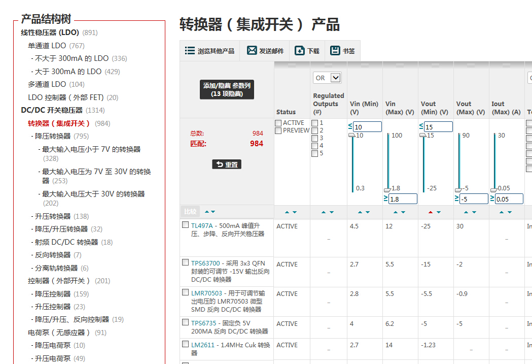This screenshot has width=532, height=364.
Task: Sort product name column descending arrow
Action: pyautogui.click(x=213, y=212)
